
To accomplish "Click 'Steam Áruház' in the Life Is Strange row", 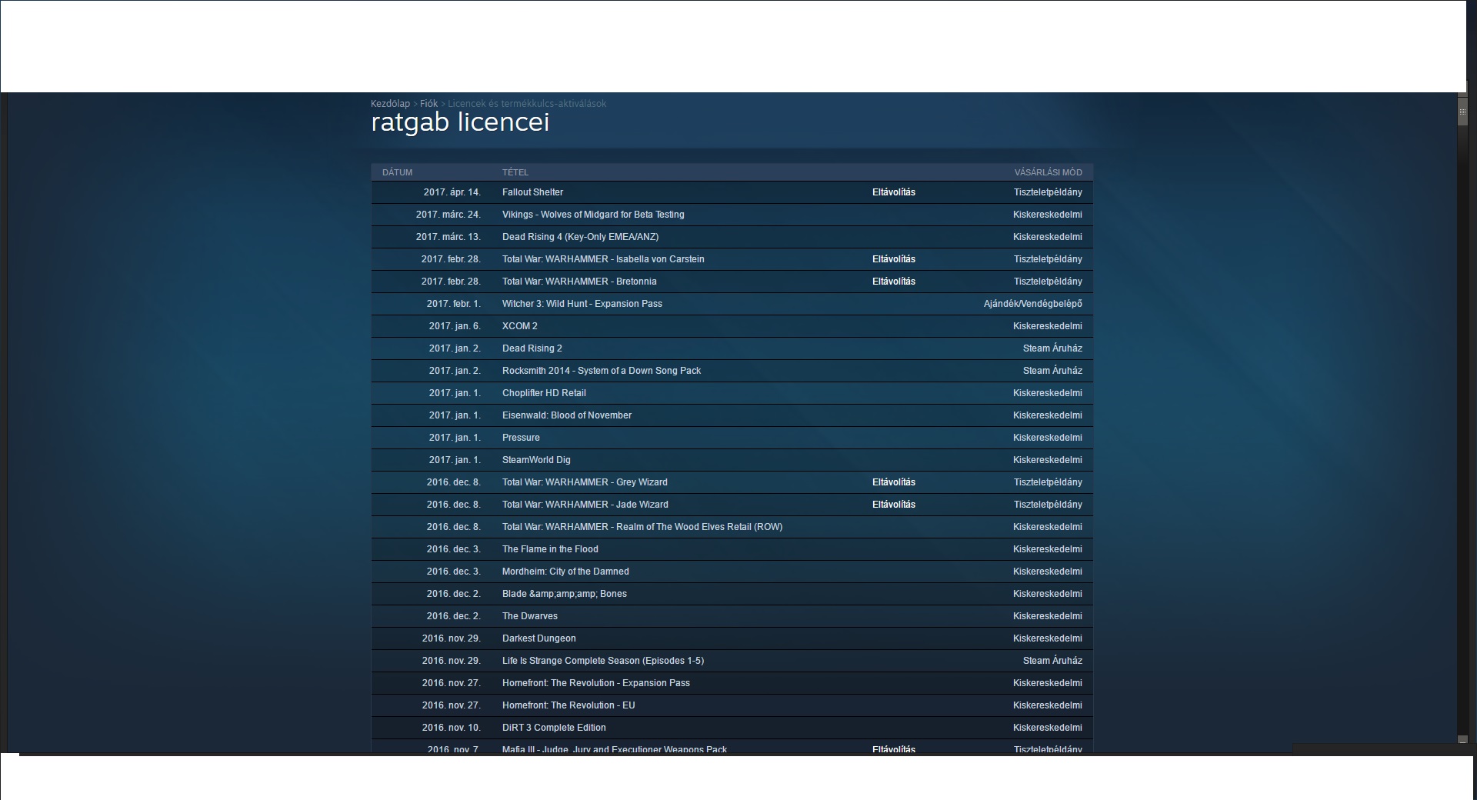I will pyautogui.click(x=1052, y=661).
